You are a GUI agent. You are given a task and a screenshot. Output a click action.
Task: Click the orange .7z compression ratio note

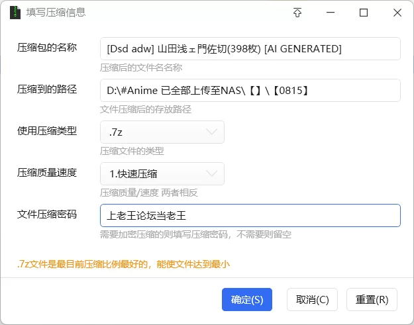123,264
